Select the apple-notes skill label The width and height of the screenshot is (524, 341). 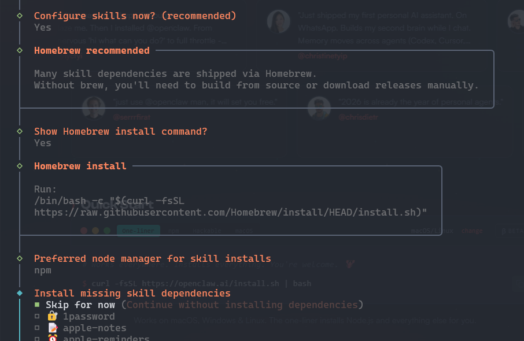pyautogui.click(x=95, y=328)
